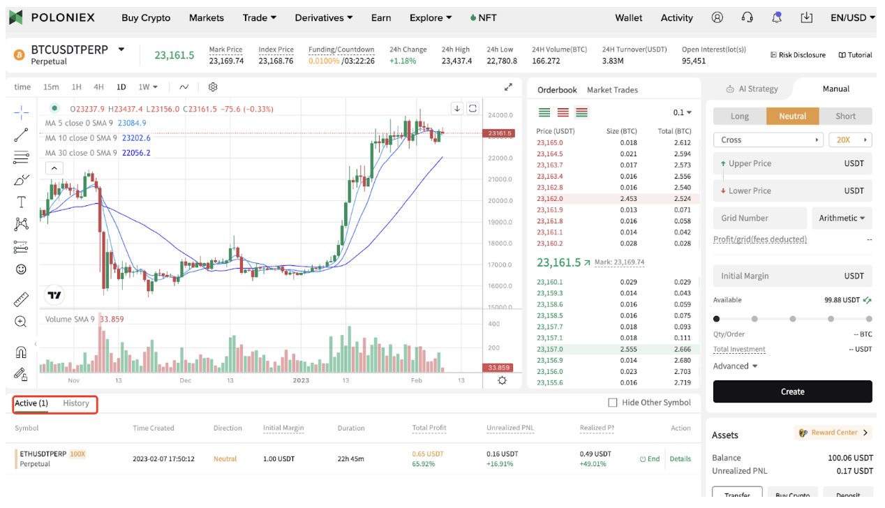Select the ruler measure tool

pyautogui.click(x=21, y=299)
